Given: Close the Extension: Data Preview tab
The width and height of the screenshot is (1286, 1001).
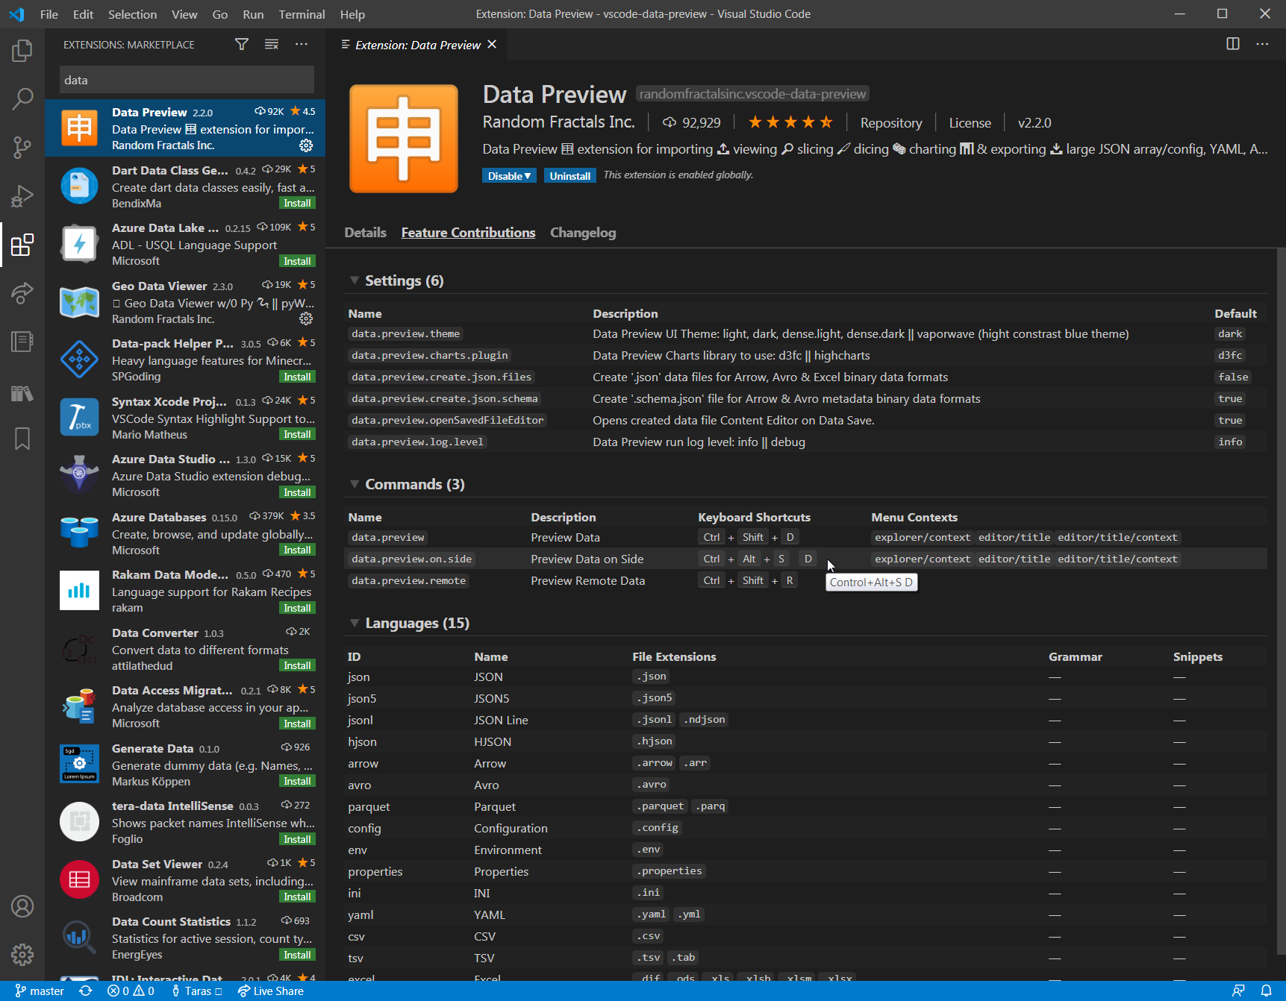Looking at the screenshot, I should [492, 45].
